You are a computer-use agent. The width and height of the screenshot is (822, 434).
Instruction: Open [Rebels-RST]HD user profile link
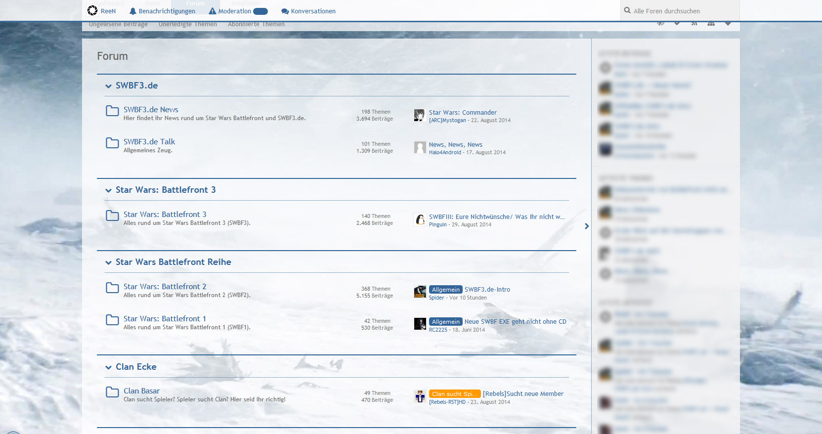[447, 402]
